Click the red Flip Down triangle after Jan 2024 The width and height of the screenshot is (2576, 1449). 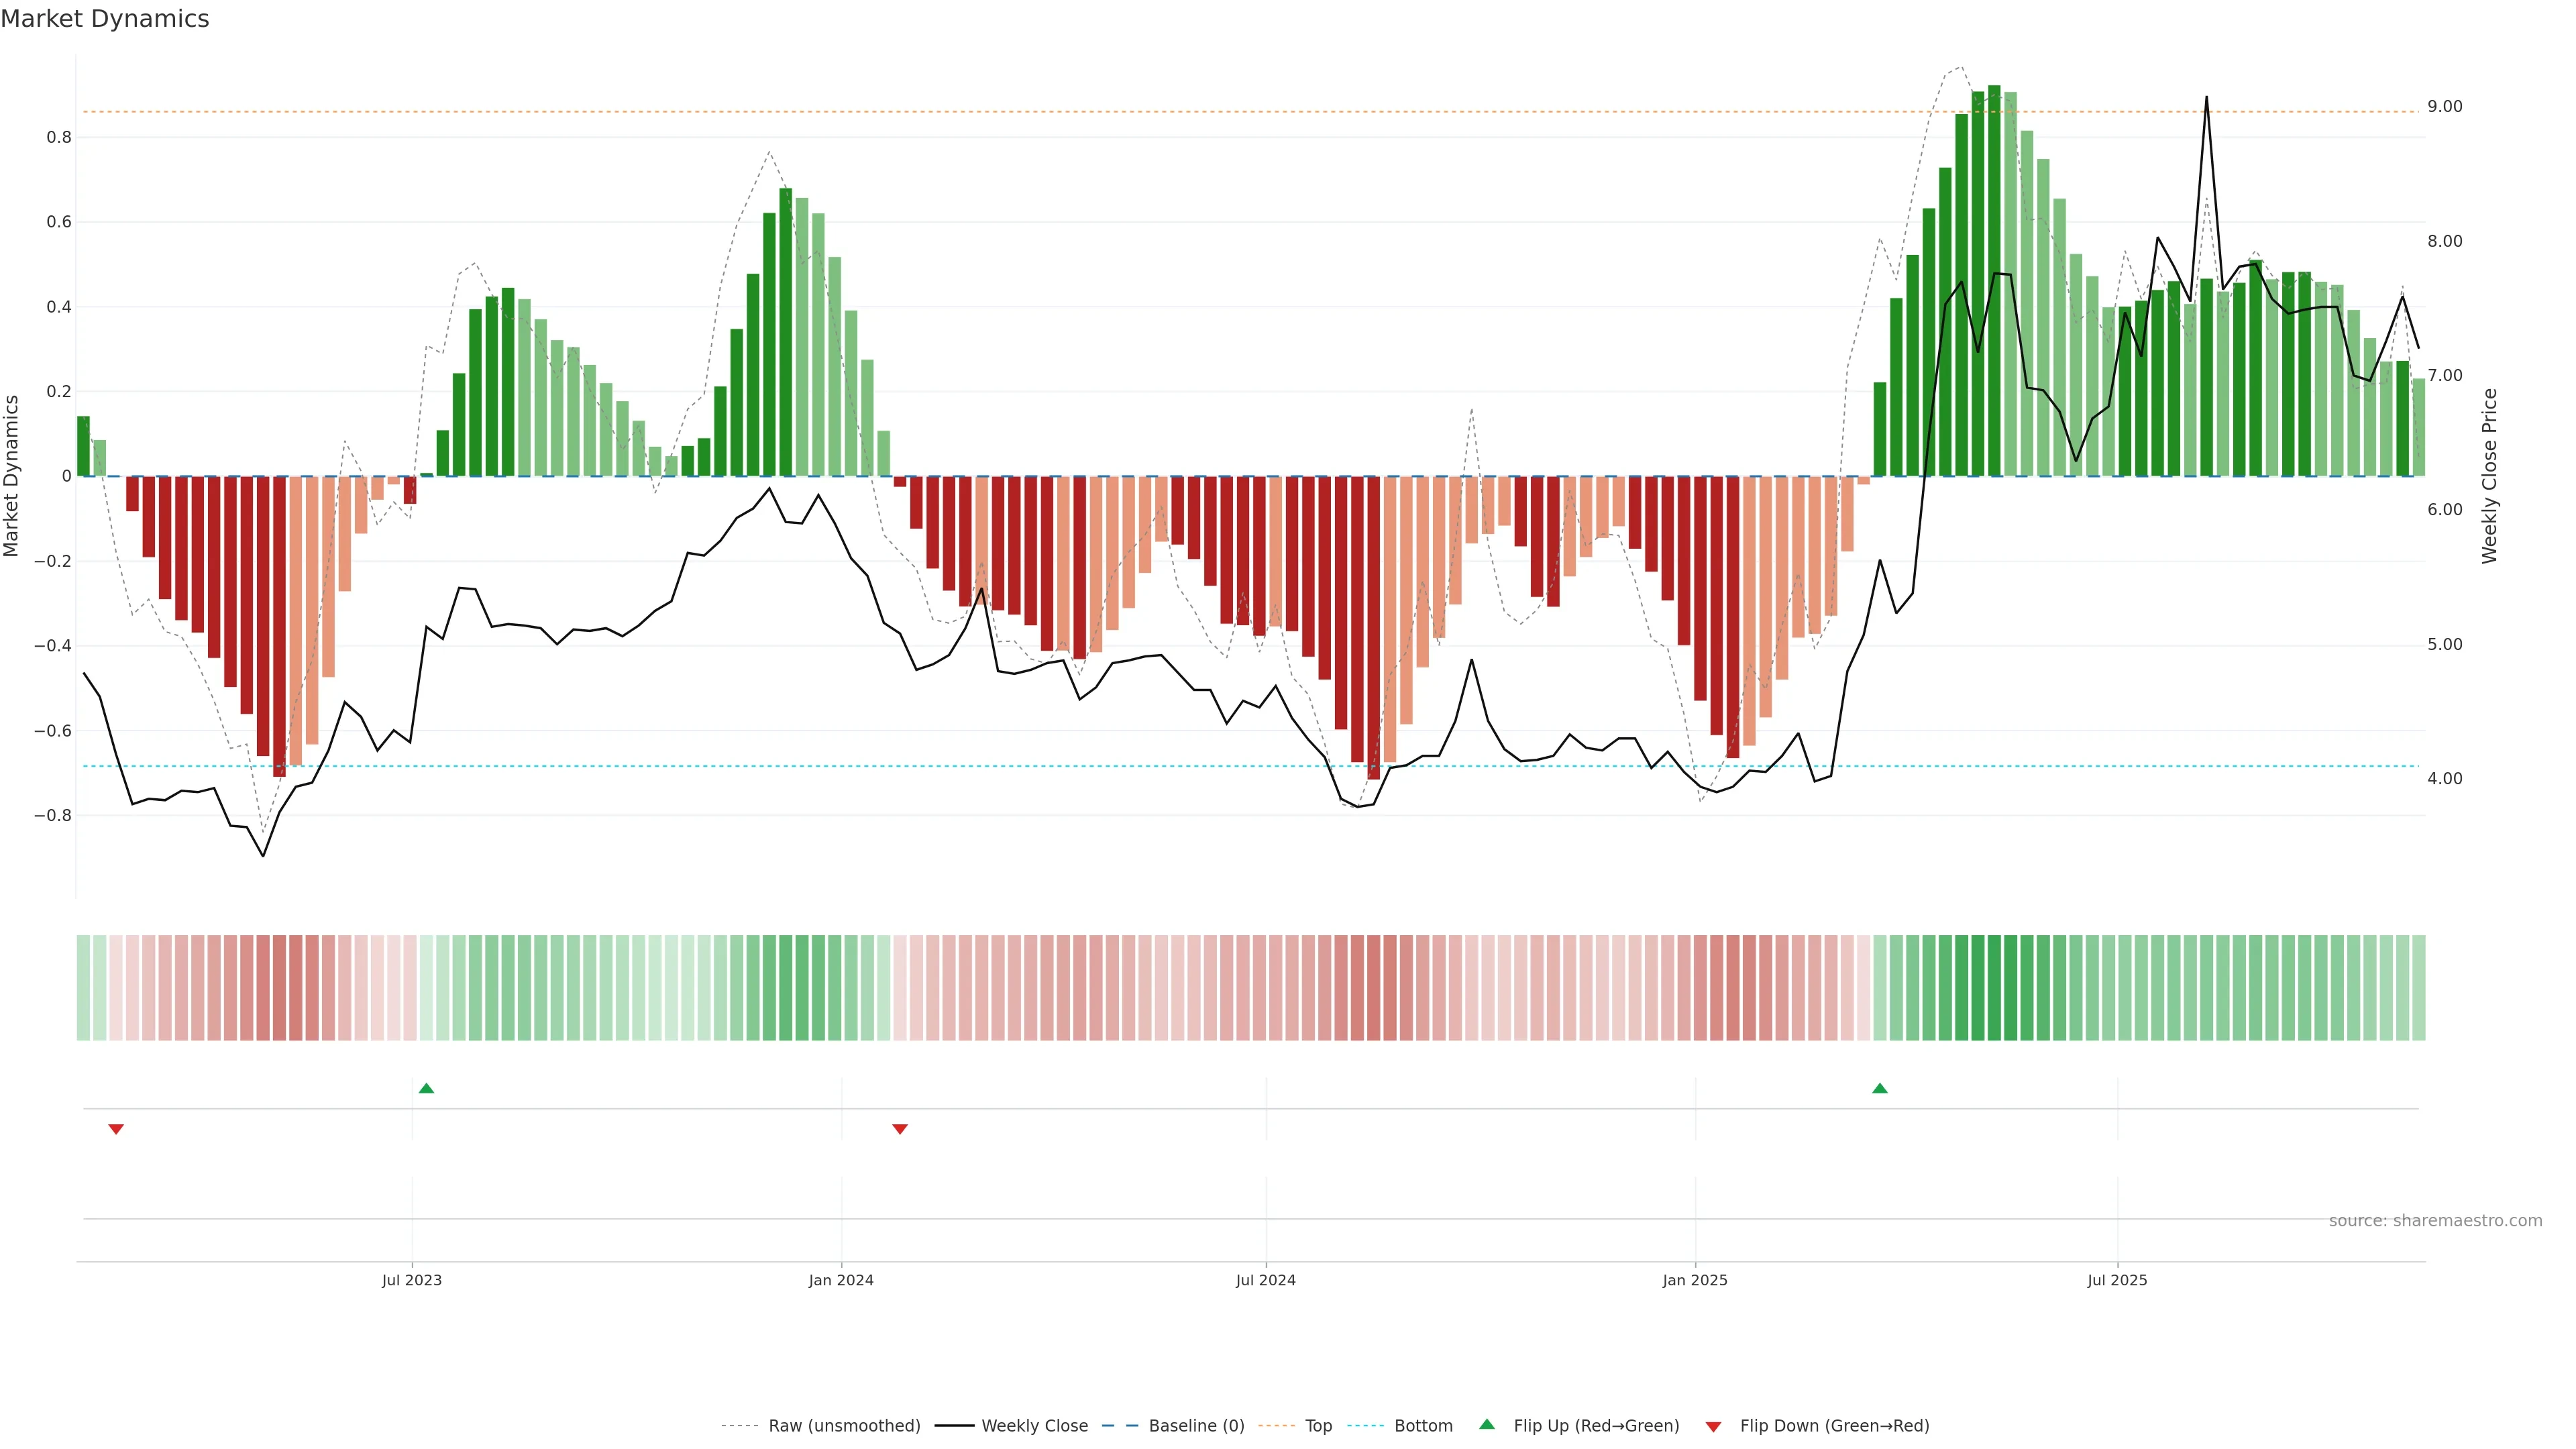click(x=900, y=1129)
